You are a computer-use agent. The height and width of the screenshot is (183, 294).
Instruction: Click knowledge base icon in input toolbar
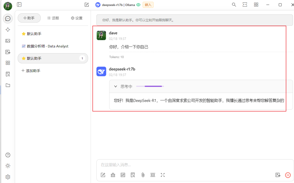tap(133, 175)
